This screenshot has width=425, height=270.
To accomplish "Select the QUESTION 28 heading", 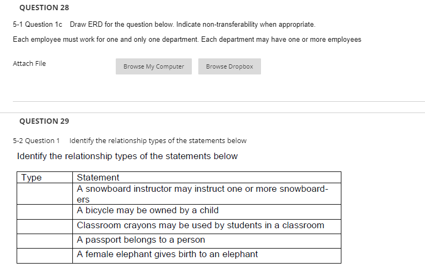I will coord(44,8).
